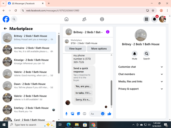Open Dawn - 2 Beds 1 Bath House conversation
The image size is (171, 128).
pos(29,86)
